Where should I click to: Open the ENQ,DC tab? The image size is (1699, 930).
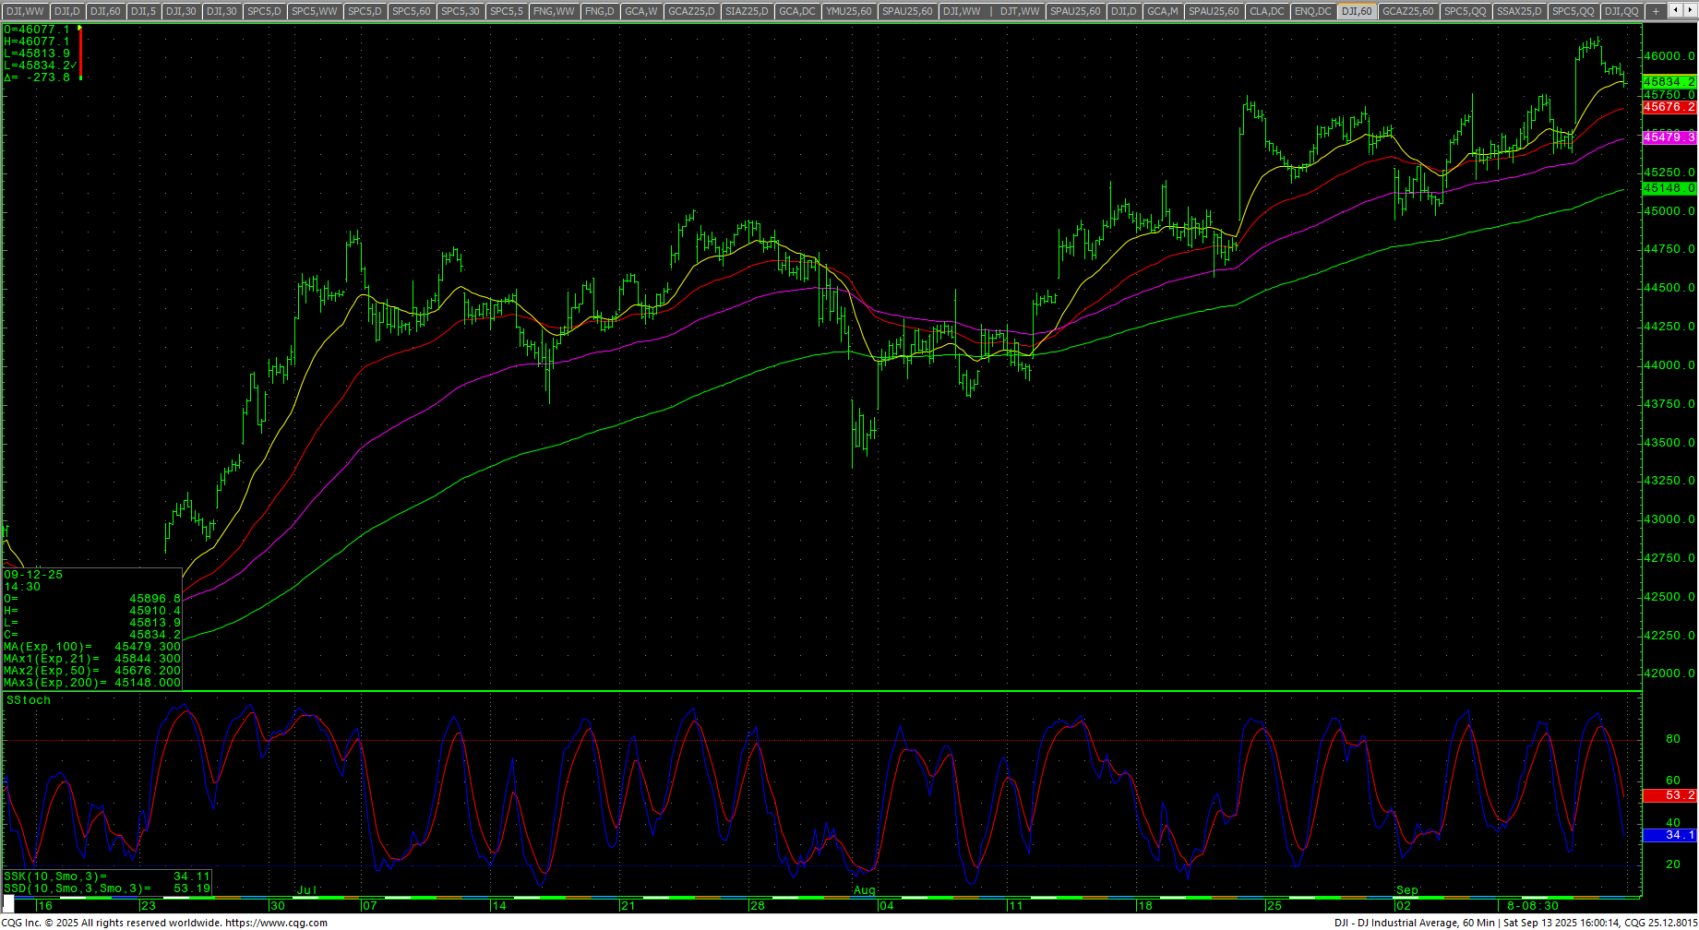pyautogui.click(x=1312, y=11)
